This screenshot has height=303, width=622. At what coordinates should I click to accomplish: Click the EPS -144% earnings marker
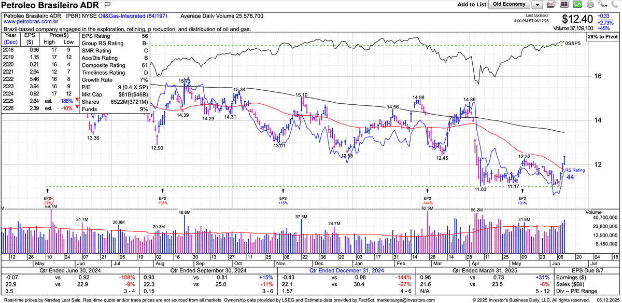pos(427,201)
